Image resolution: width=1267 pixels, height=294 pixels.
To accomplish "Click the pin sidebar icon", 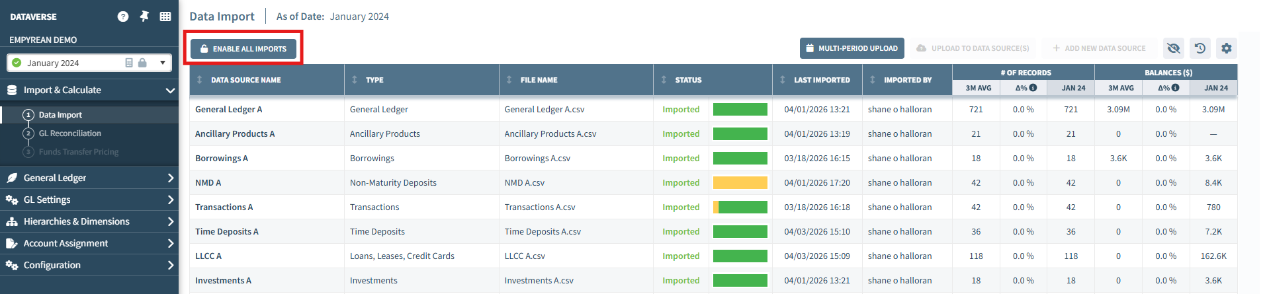I will 144,17.
